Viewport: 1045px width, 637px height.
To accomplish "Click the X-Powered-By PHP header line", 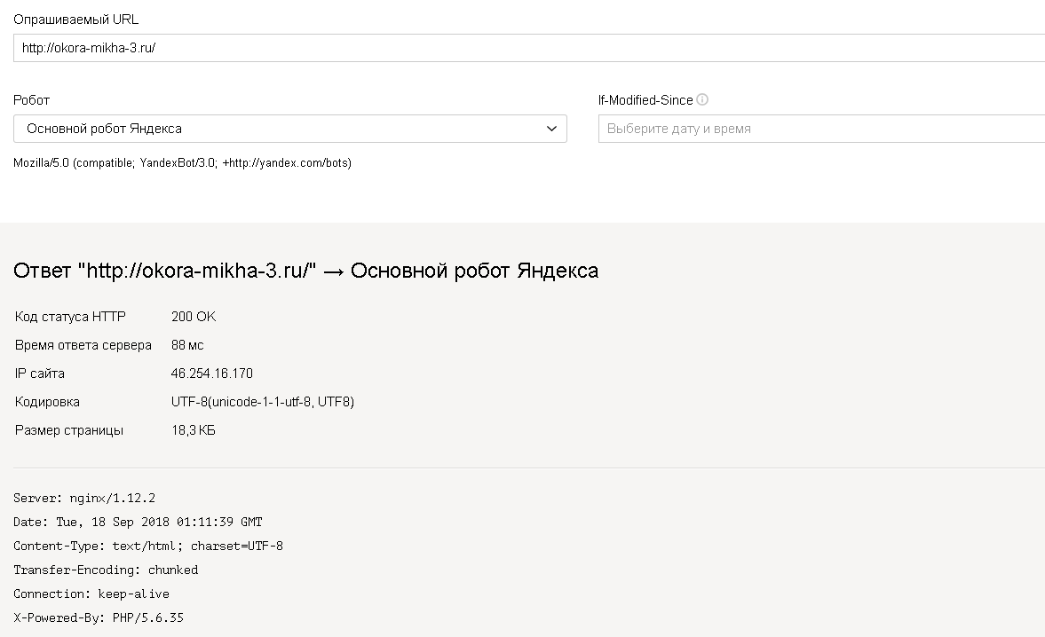I will [99, 617].
